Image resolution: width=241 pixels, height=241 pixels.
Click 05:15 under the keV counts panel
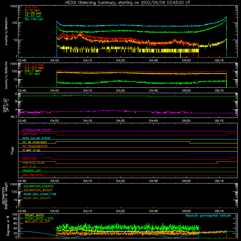219,61
